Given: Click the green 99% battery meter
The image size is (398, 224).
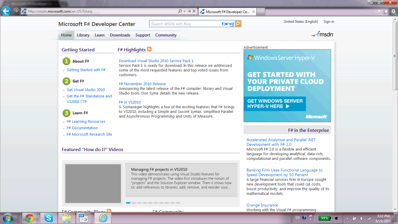Looking at the screenshot, I should click(x=325, y=218).
